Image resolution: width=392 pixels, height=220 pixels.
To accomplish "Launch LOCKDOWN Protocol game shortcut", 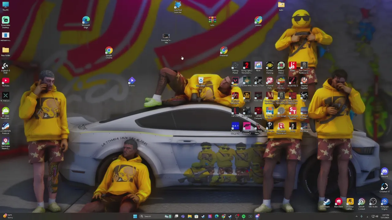I will coord(6,128).
